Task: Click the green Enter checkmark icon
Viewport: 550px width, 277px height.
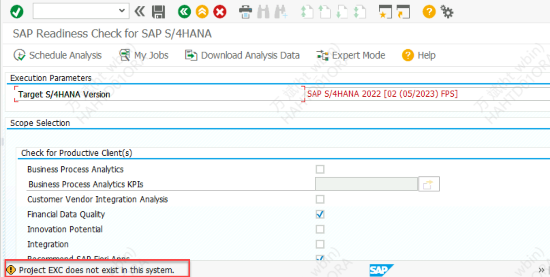Action: tap(17, 11)
